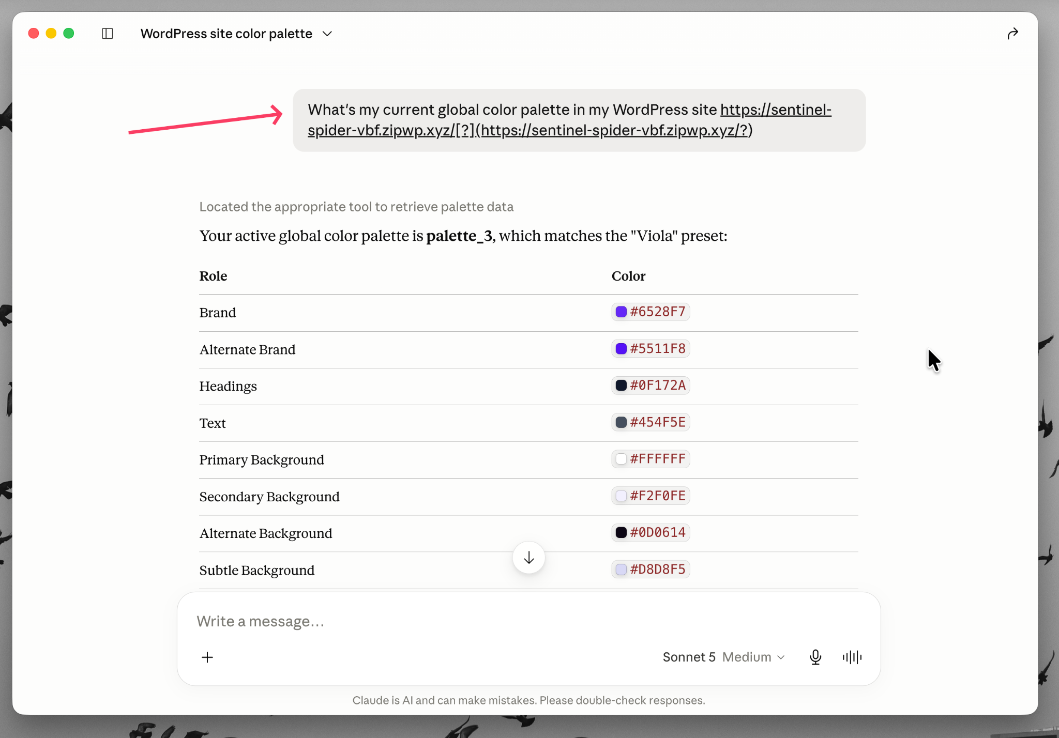Jump to bottom with the down arrow
Viewport: 1059px width, 738px height.
(x=528, y=558)
